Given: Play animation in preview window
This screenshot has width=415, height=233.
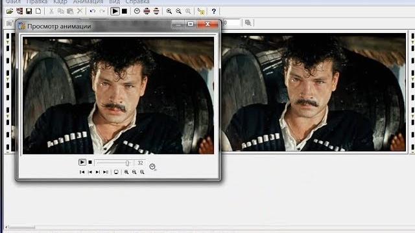Looking at the screenshot, I should 82,162.
